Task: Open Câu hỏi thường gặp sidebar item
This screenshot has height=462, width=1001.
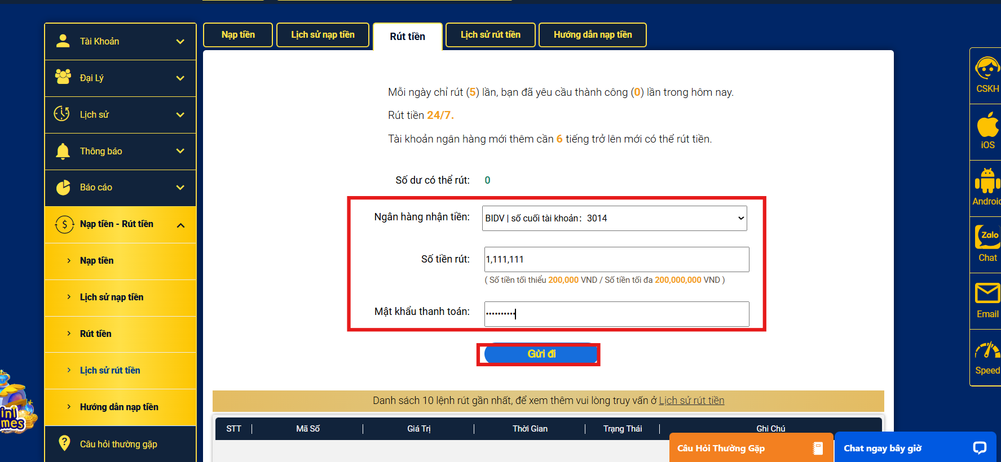Action: 120,444
